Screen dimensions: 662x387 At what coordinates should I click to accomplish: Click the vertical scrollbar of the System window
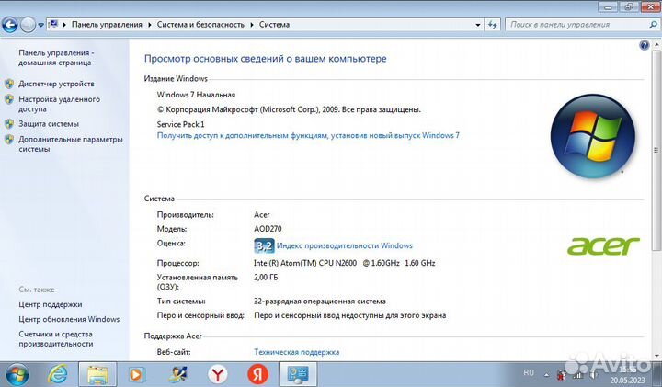[x=656, y=150]
